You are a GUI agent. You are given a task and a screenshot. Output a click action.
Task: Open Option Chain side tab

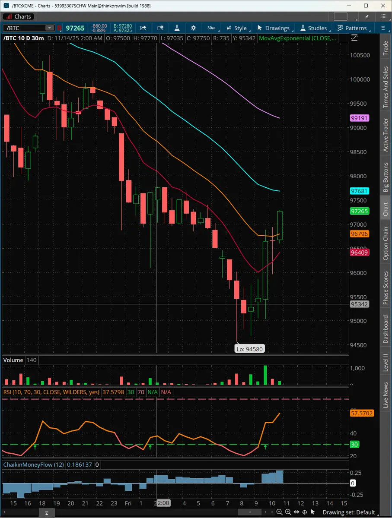click(386, 243)
